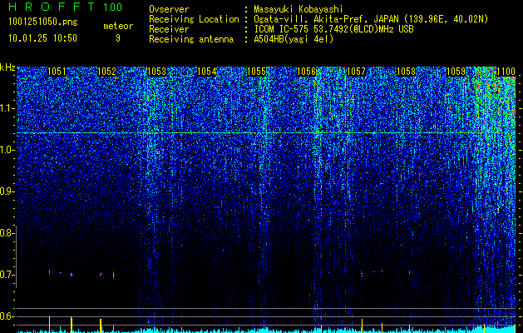Click the 1.0 frequency axis label
This screenshot has width=523, height=333.
coord(7,151)
